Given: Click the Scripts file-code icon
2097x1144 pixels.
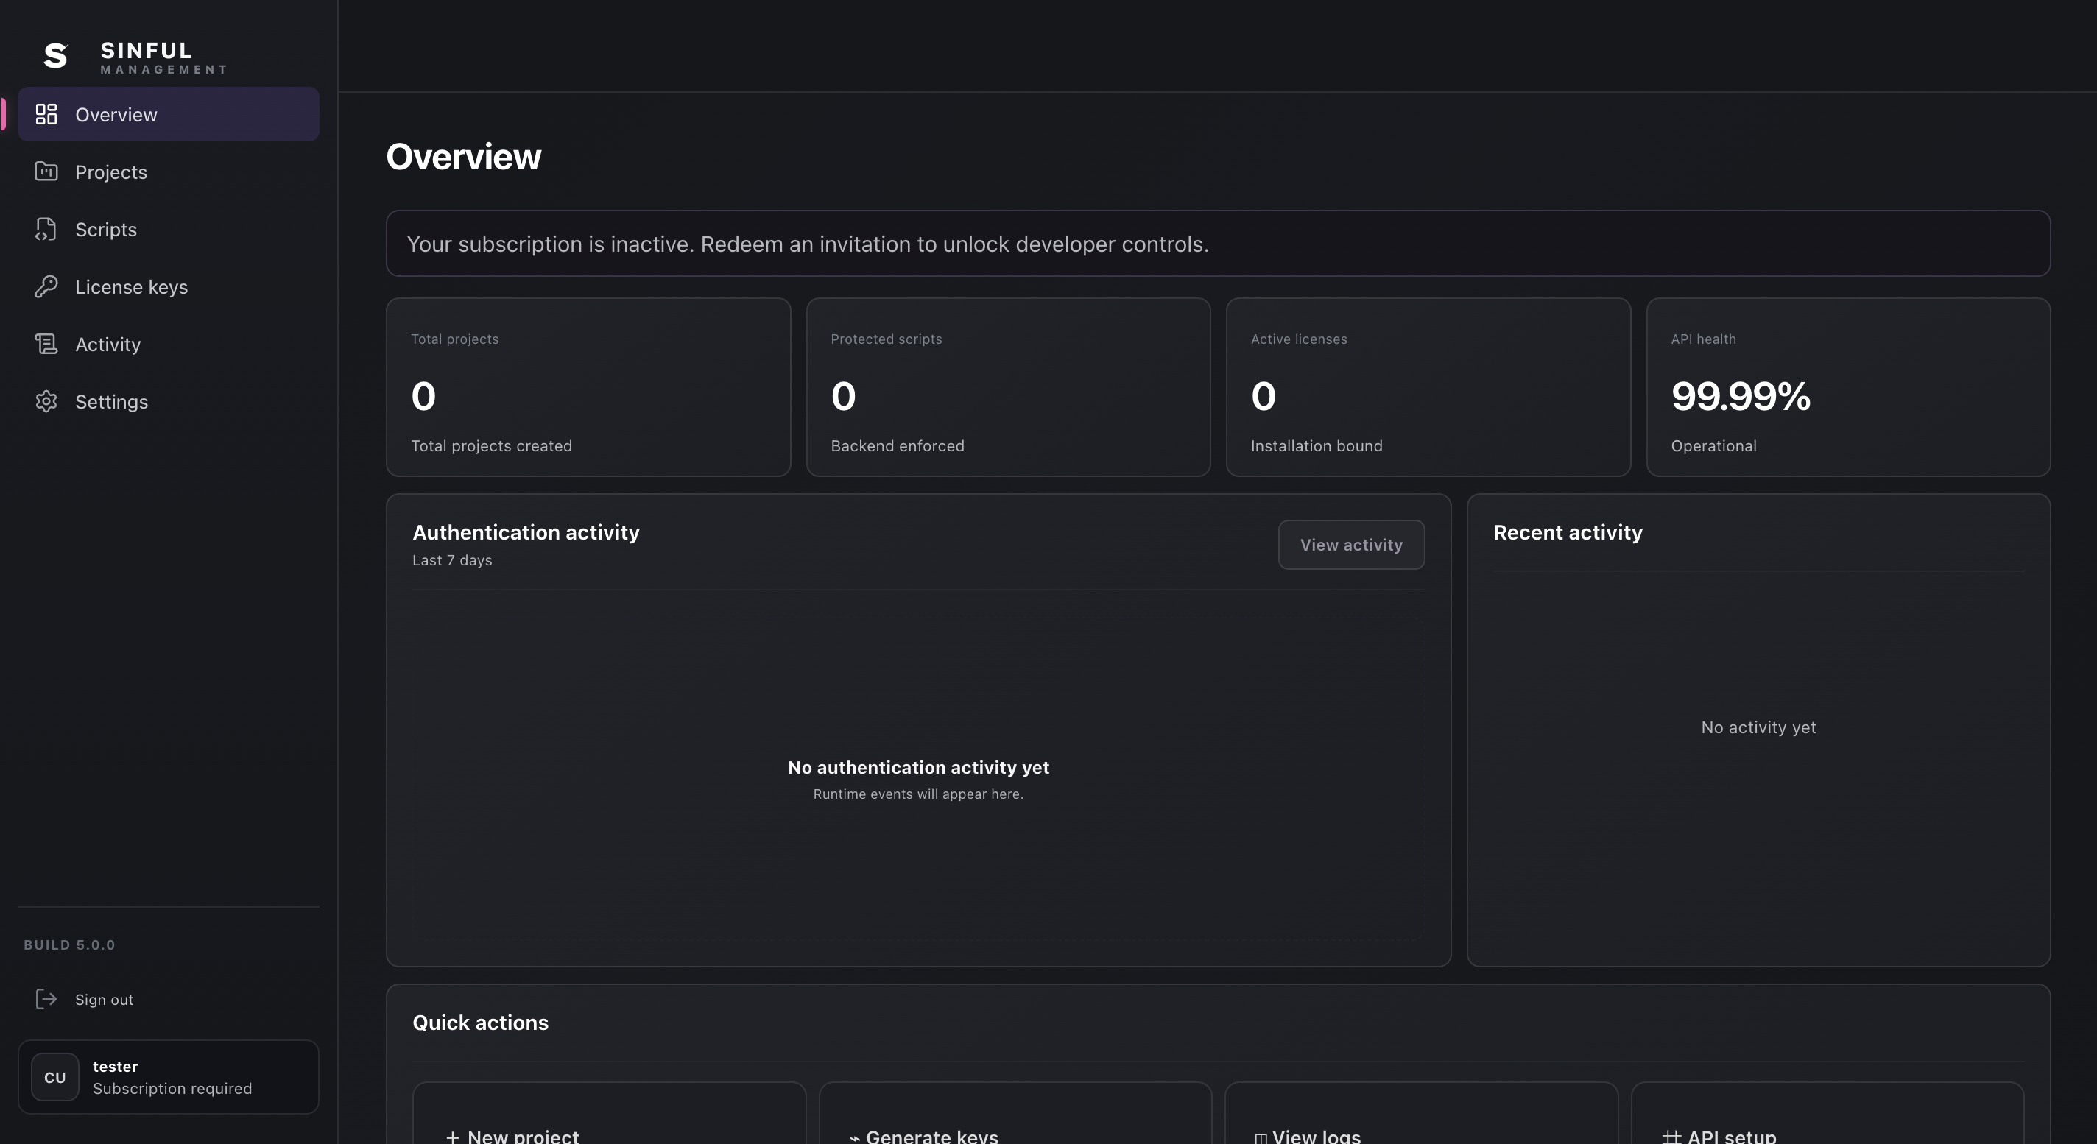Looking at the screenshot, I should click(46, 229).
